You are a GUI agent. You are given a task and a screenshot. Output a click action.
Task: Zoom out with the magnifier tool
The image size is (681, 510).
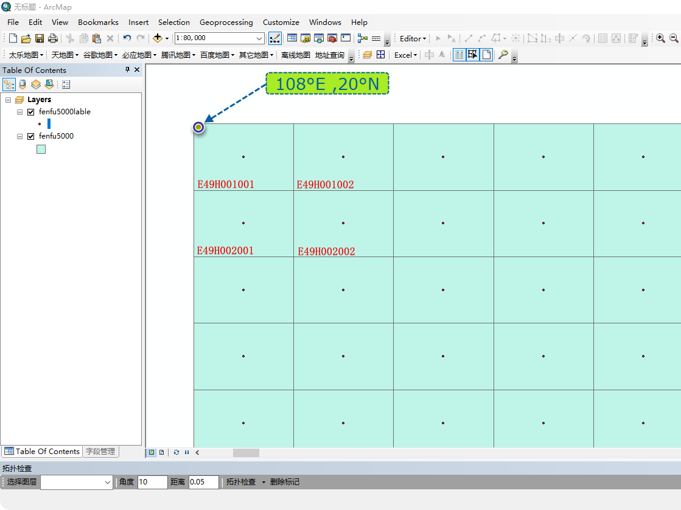pos(674,38)
